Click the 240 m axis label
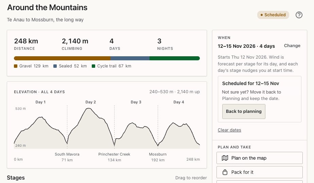Image resolution: width=314 pixels, height=183 pixels. (x=20, y=146)
